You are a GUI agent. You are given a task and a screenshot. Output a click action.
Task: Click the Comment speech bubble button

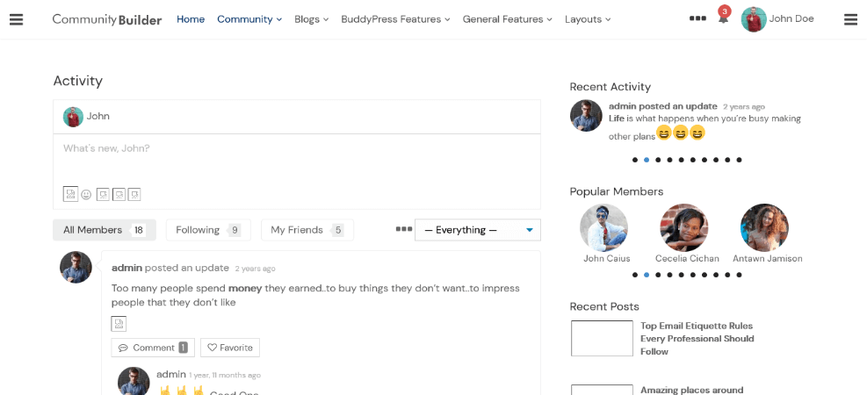click(x=153, y=348)
